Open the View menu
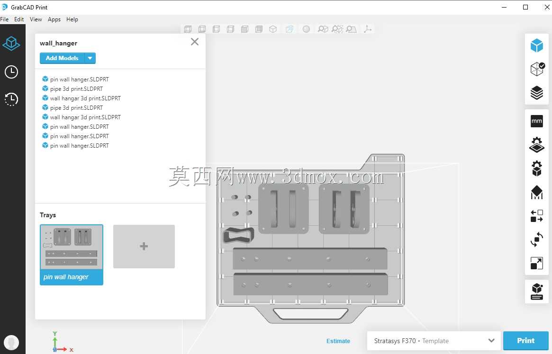Viewport: 552px width, 354px height. (x=36, y=19)
